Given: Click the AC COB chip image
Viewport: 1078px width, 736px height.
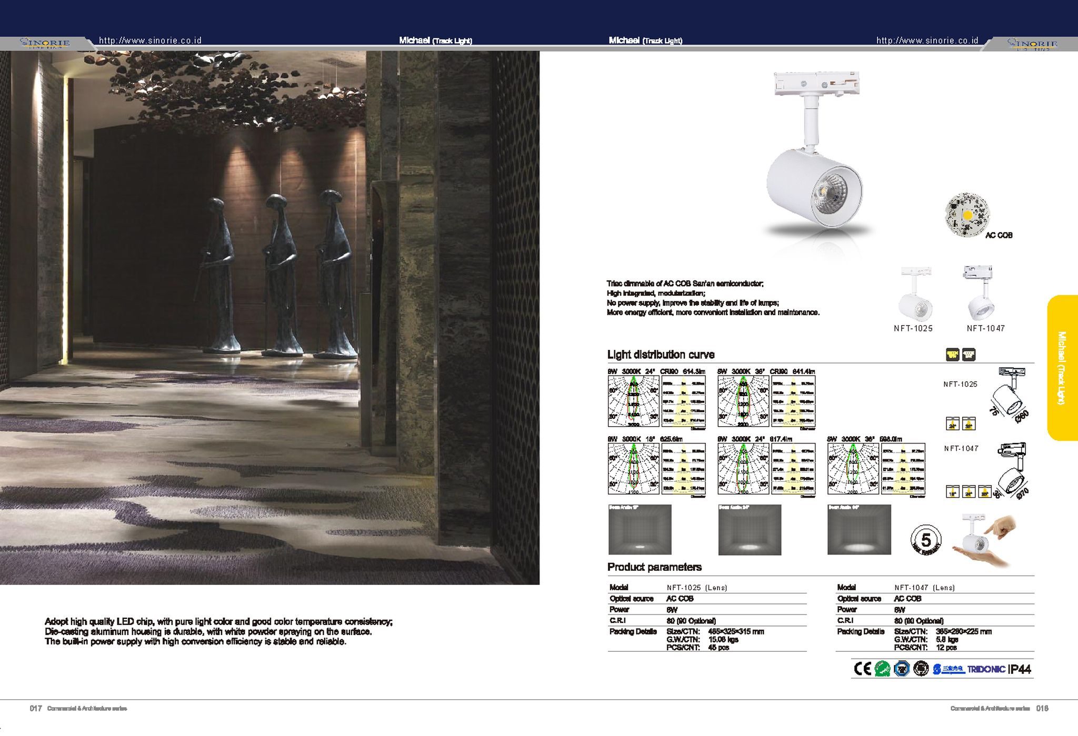Looking at the screenshot, I should [x=966, y=215].
